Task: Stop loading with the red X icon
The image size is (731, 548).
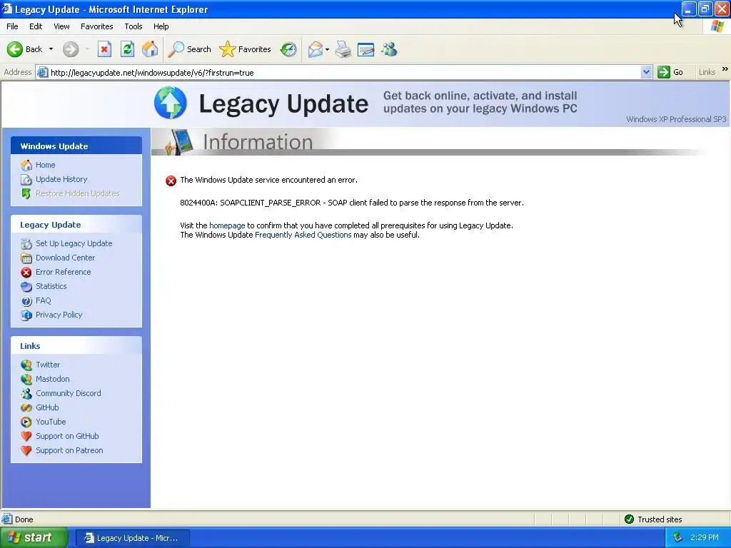Action: point(104,49)
